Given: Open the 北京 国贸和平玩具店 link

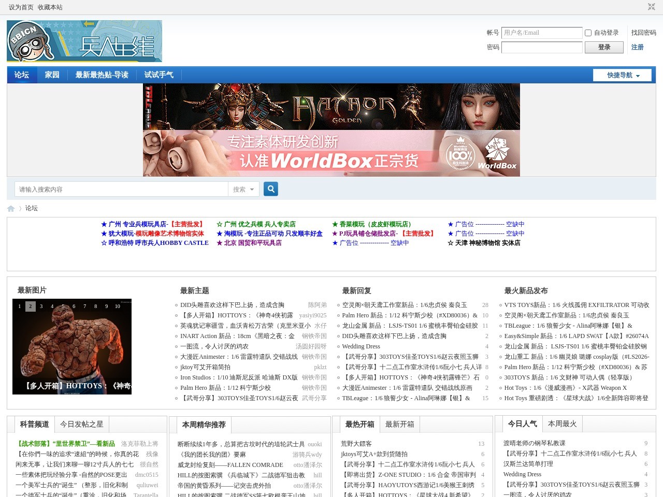Looking at the screenshot, I should [x=249, y=243].
